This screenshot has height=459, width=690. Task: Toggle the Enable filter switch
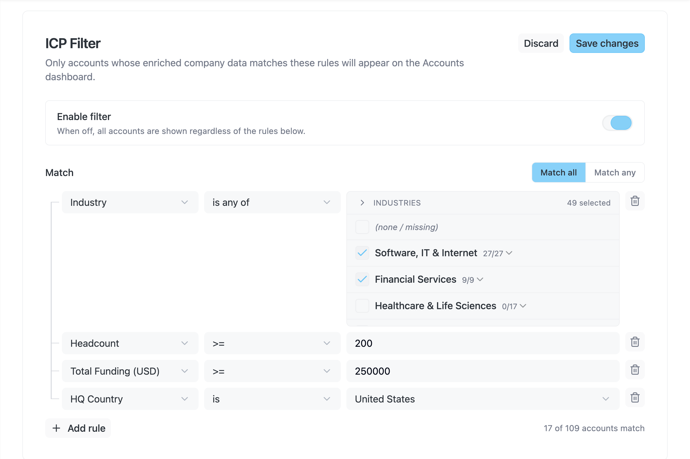(617, 123)
